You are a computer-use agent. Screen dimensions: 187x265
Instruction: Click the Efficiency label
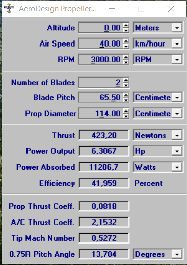[x=57, y=183]
